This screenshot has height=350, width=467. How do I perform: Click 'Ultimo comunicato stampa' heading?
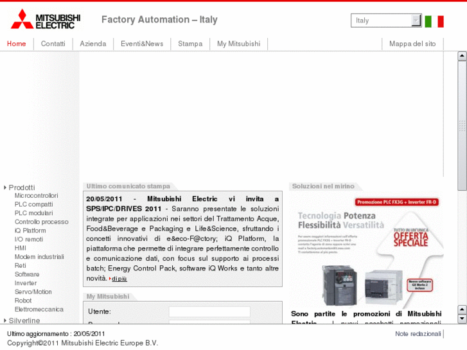tap(128, 186)
